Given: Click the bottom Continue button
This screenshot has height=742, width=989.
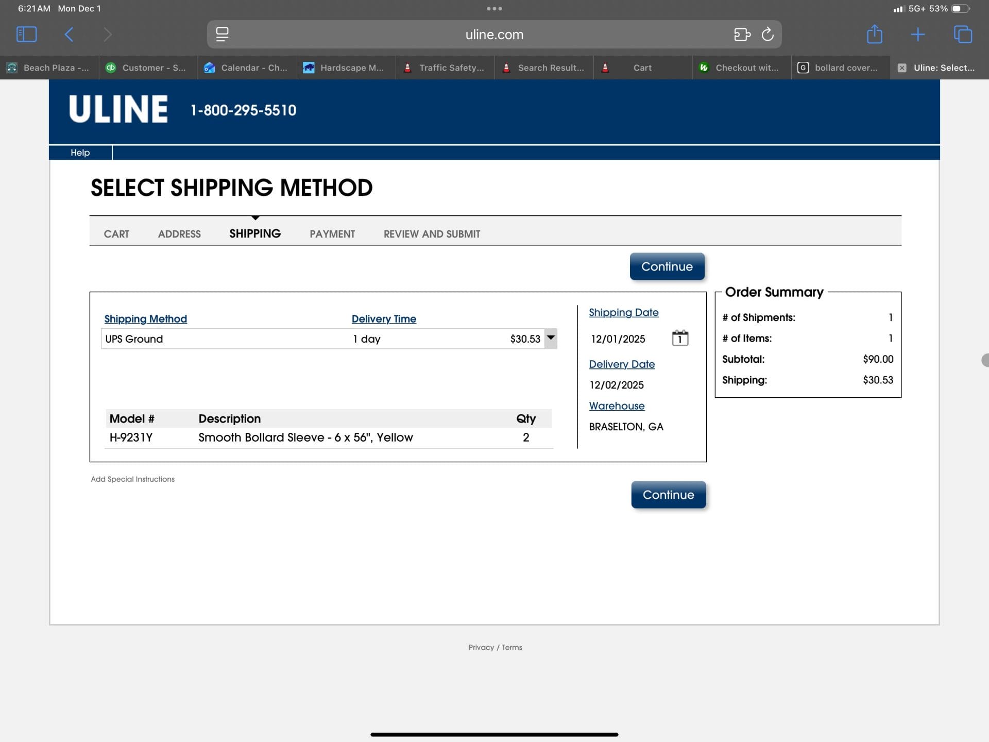Looking at the screenshot, I should click(x=668, y=495).
